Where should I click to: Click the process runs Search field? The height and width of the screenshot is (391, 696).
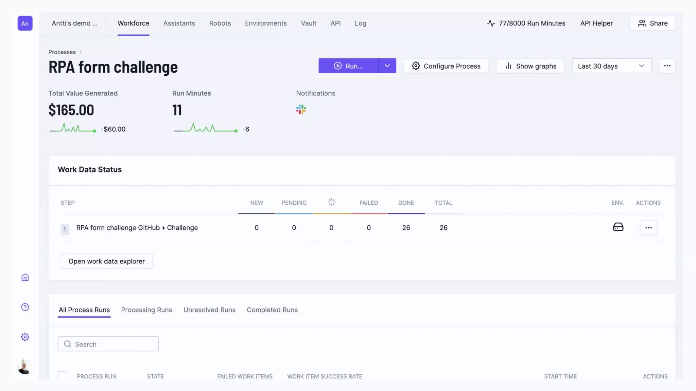coord(108,344)
